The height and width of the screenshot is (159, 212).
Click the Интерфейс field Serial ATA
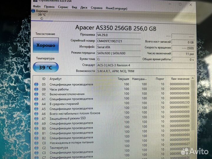point(119,47)
